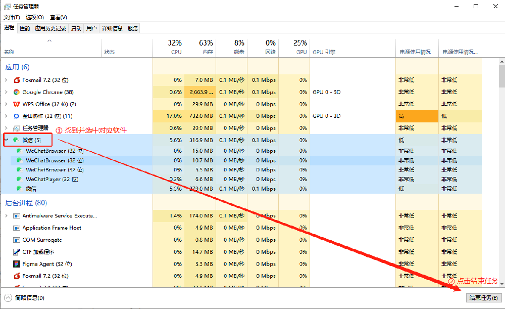
Task: Click the Foxmail 7.2 app icon under 应用
Action: [17, 80]
